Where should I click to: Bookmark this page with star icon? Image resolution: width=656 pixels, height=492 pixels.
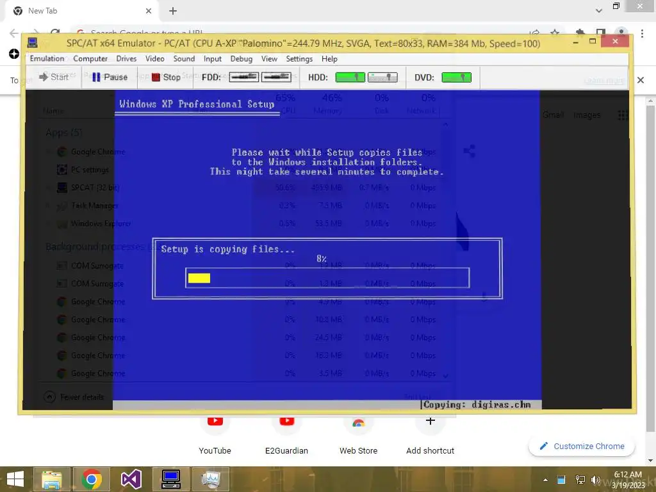click(x=555, y=33)
